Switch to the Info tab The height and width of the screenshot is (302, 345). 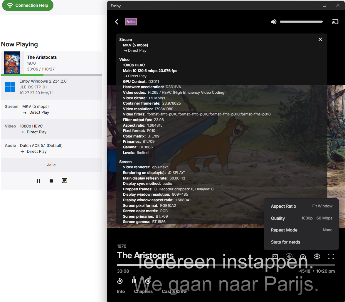click(x=121, y=291)
